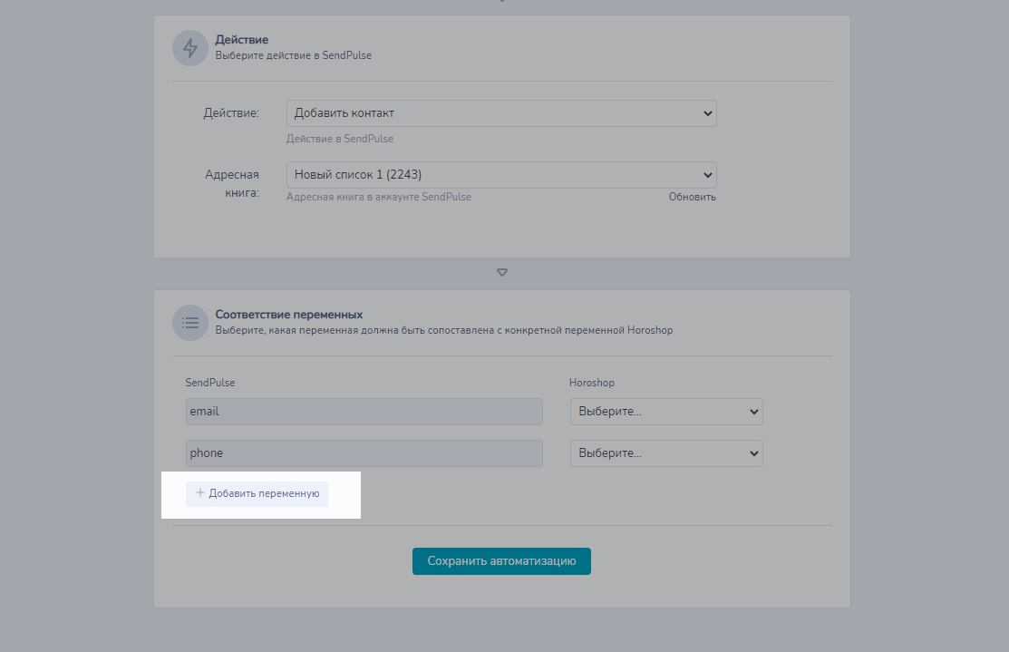This screenshot has height=652, width=1009.
Task: Click the list icon beside Соответствие переменных
Action: point(190,322)
